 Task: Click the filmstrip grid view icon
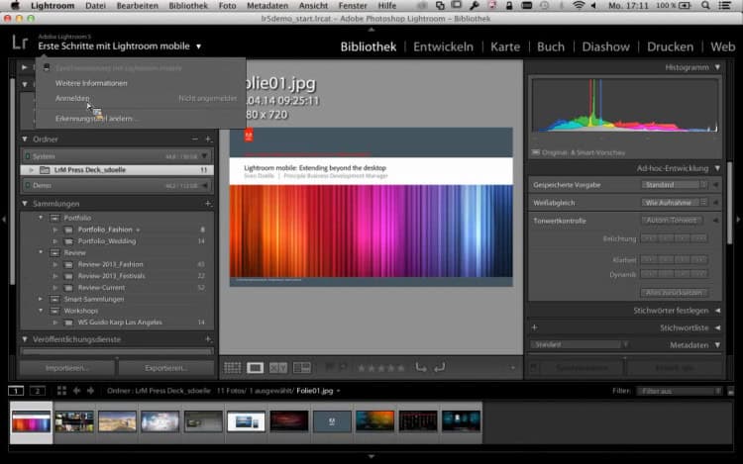pyautogui.click(x=61, y=391)
